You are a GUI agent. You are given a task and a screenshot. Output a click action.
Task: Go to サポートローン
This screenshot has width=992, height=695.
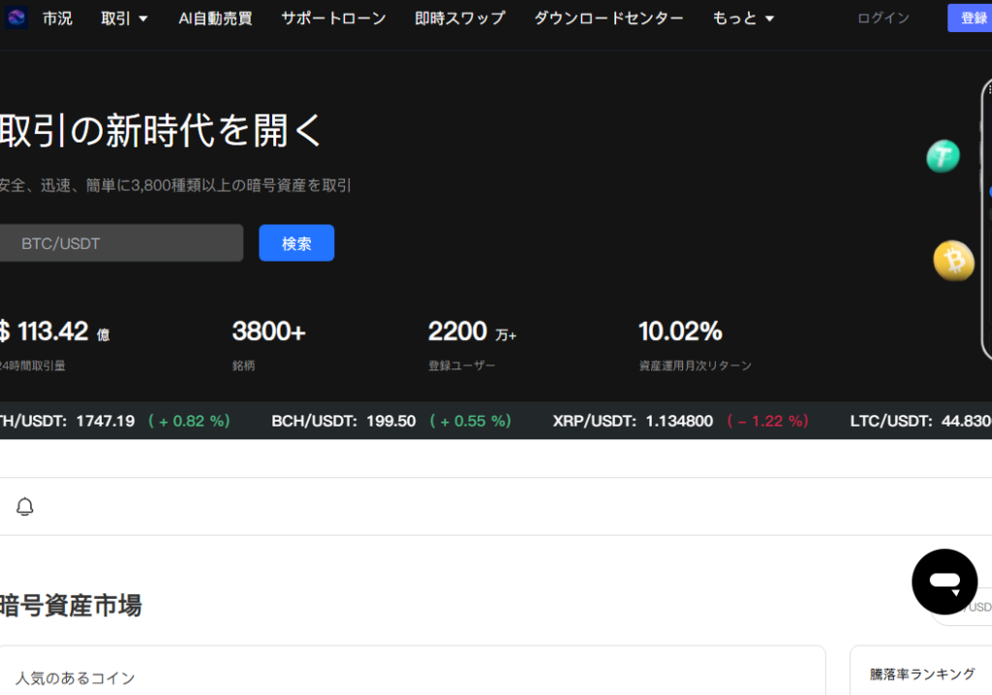coord(333,18)
